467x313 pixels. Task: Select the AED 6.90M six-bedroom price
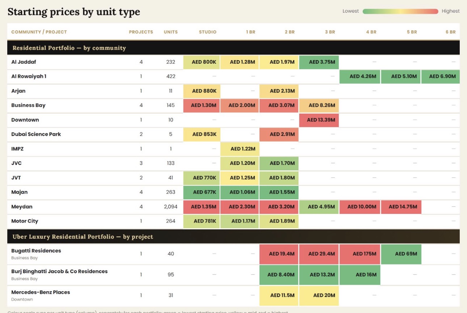tap(441, 76)
